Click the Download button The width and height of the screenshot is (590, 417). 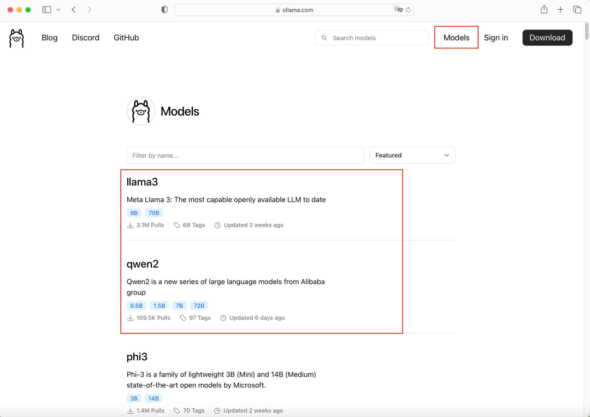[x=547, y=38]
